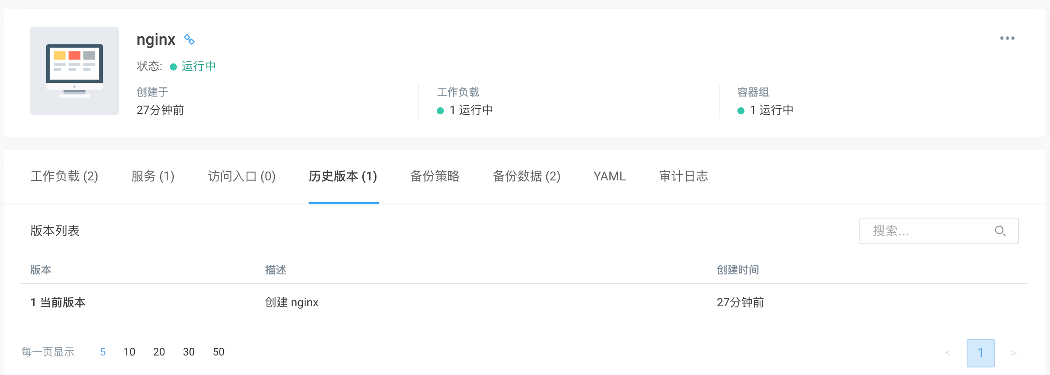
Task: Go to the next page arrow
Action: click(1013, 353)
